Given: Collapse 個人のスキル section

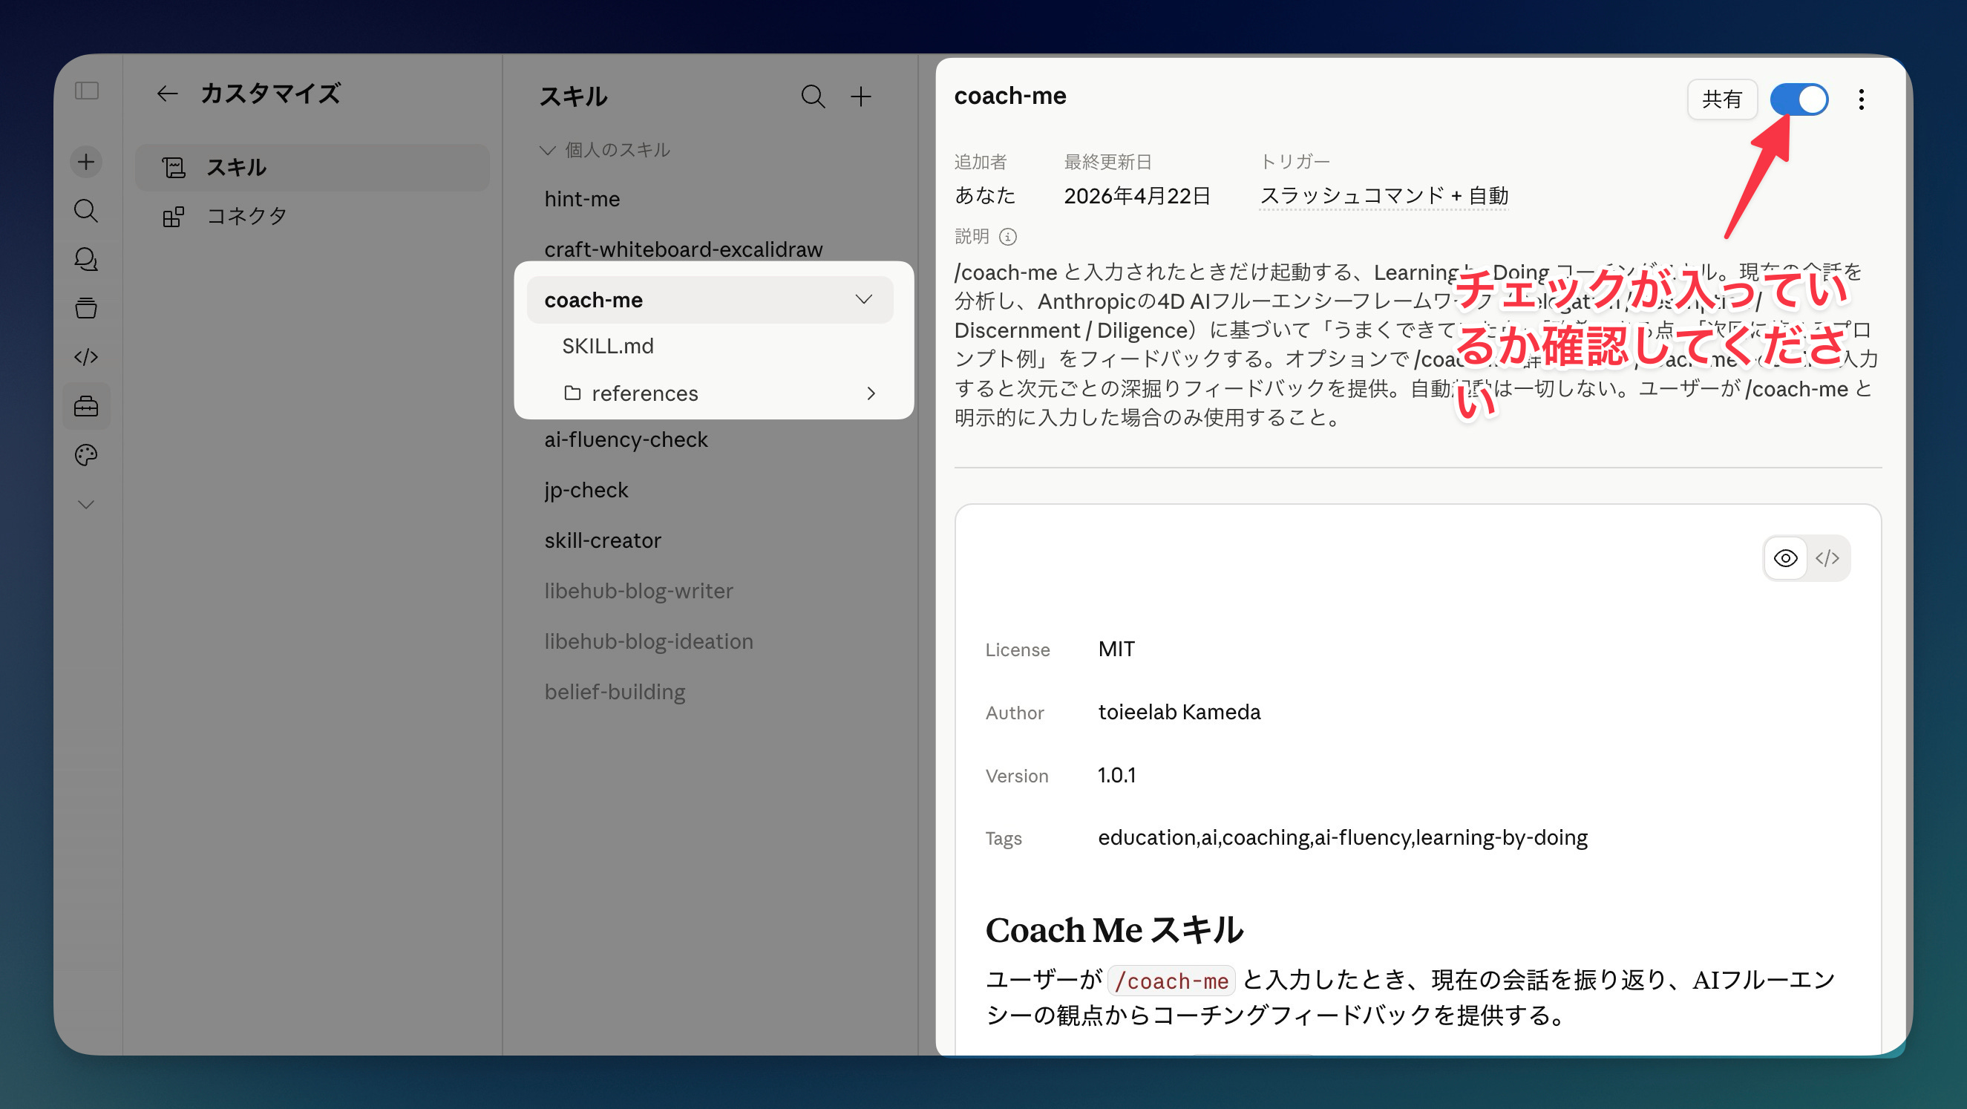Looking at the screenshot, I should point(605,150).
